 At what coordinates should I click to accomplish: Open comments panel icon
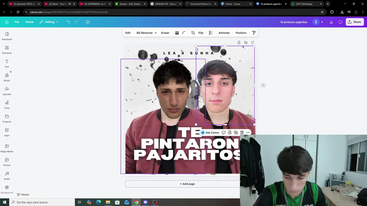coord(340,22)
